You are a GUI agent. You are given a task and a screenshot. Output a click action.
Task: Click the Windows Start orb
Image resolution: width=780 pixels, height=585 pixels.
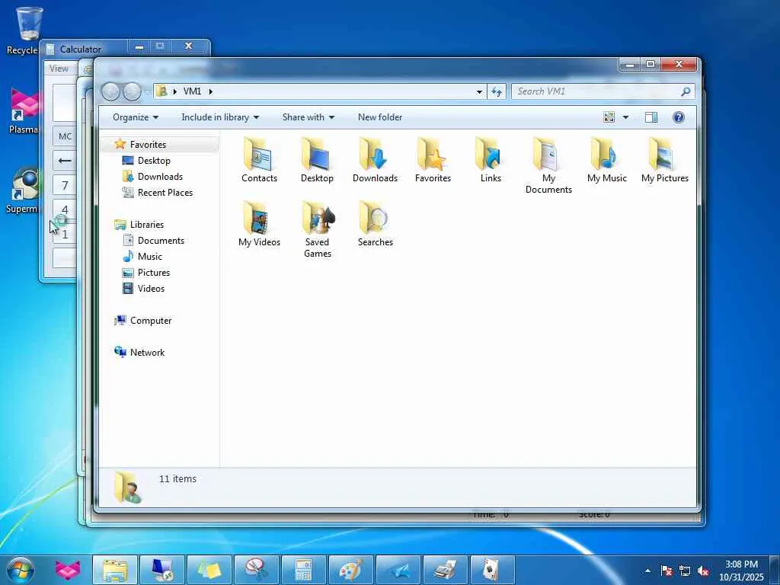[21, 570]
